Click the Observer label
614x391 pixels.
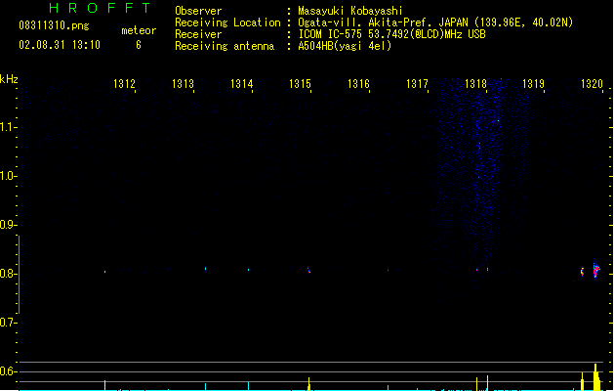[x=198, y=11]
